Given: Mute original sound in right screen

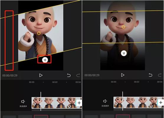Looking at the screenshot, I should pos(105,103).
